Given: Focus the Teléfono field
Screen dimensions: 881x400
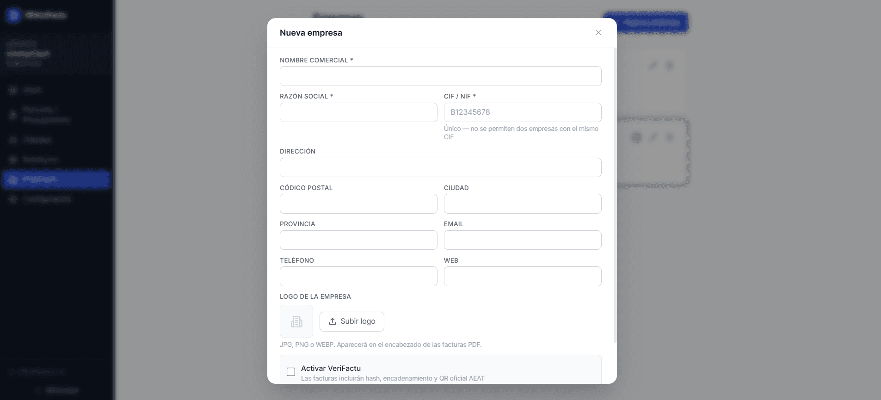Looking at the screenshot, I should (358, 276).
